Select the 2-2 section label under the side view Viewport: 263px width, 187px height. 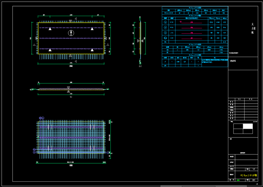(x=140, y=66)
